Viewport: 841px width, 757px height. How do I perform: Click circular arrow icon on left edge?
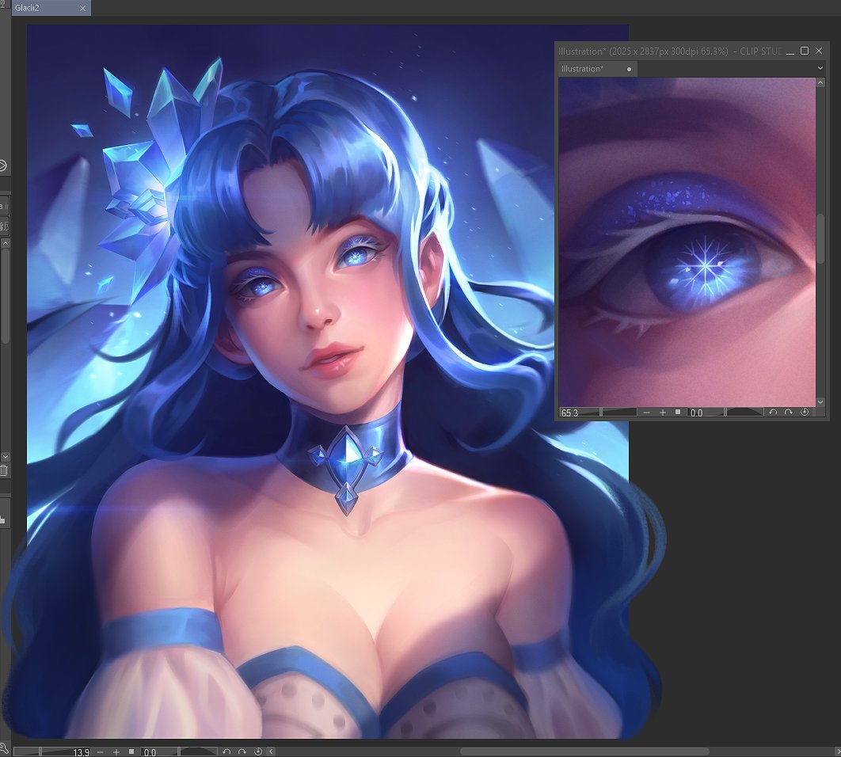[2, 165]
